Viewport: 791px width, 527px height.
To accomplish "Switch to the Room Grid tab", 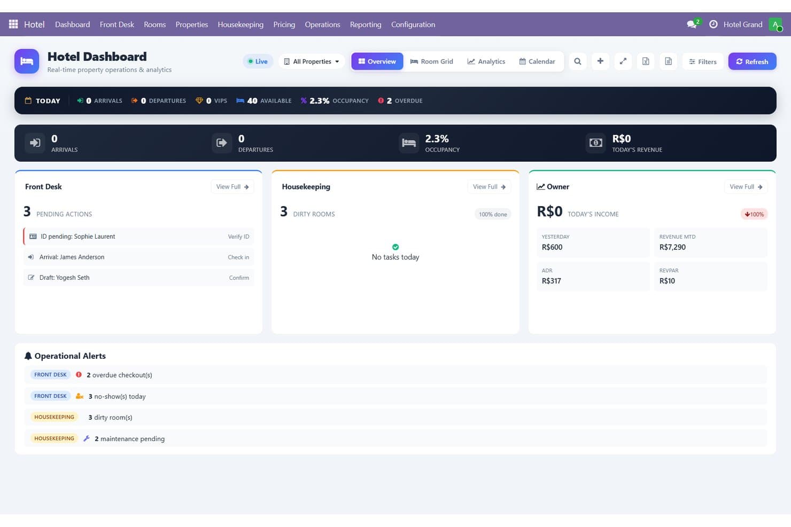I will [432, 61].
